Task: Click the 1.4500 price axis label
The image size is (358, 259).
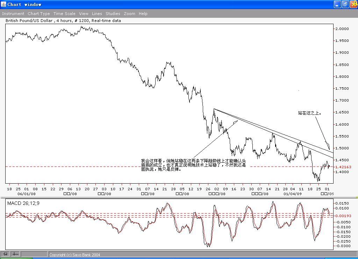Action: 342,160
